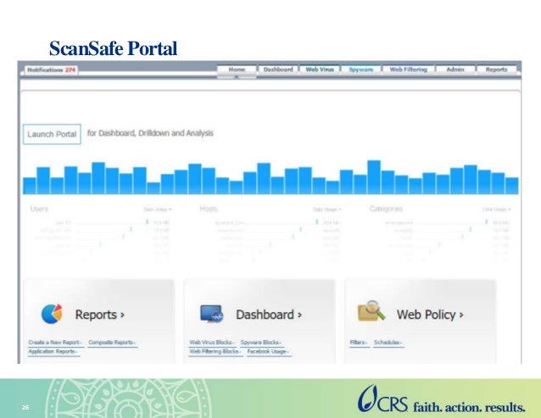
Task: Click the Categories panel heading
Action: tap(386, 209)
